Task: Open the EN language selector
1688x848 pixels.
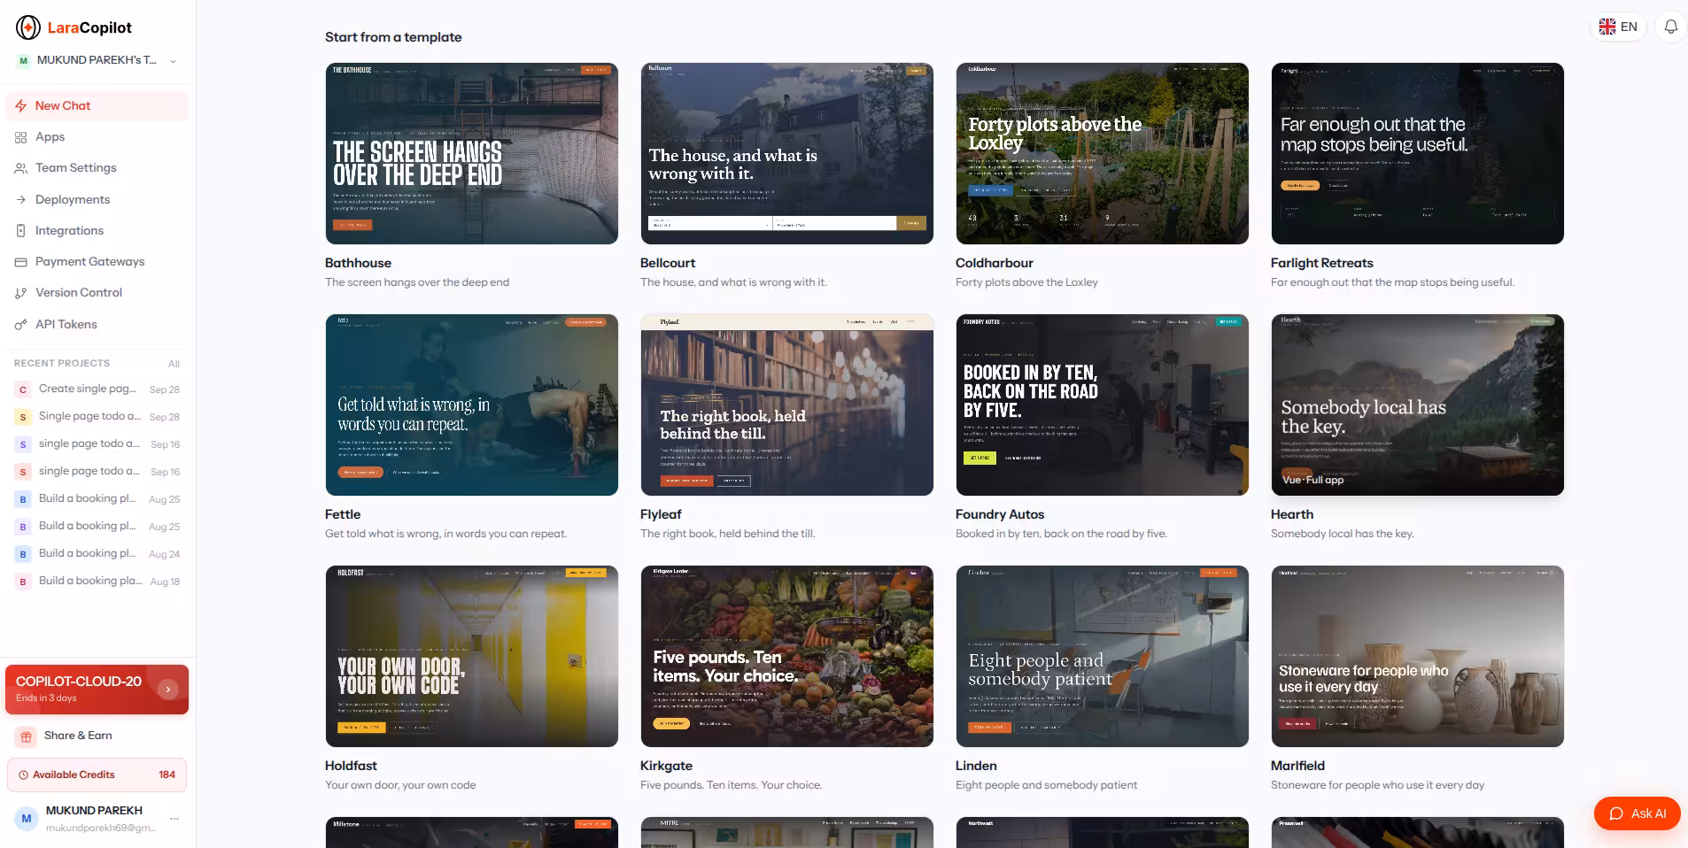Action: 1618,27
